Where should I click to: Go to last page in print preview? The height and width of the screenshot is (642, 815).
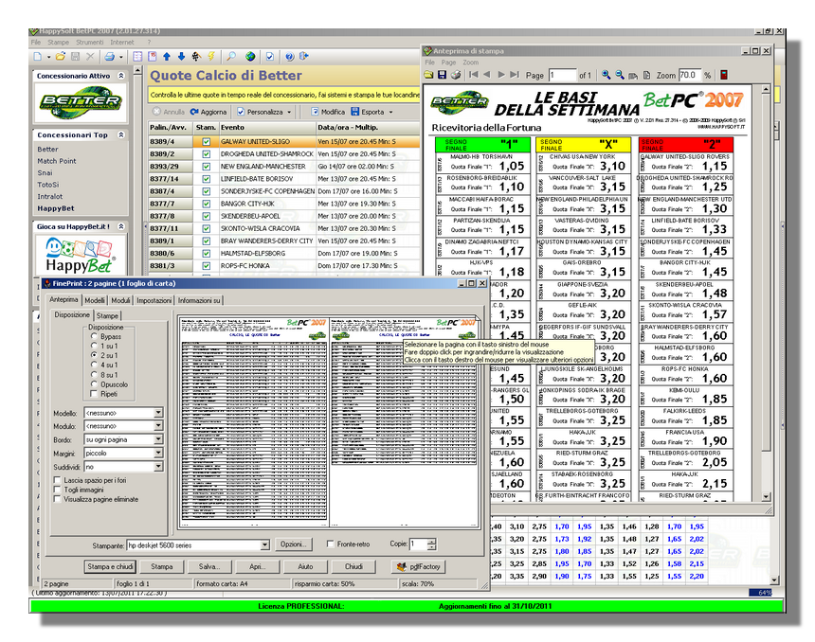pos(515,75)
